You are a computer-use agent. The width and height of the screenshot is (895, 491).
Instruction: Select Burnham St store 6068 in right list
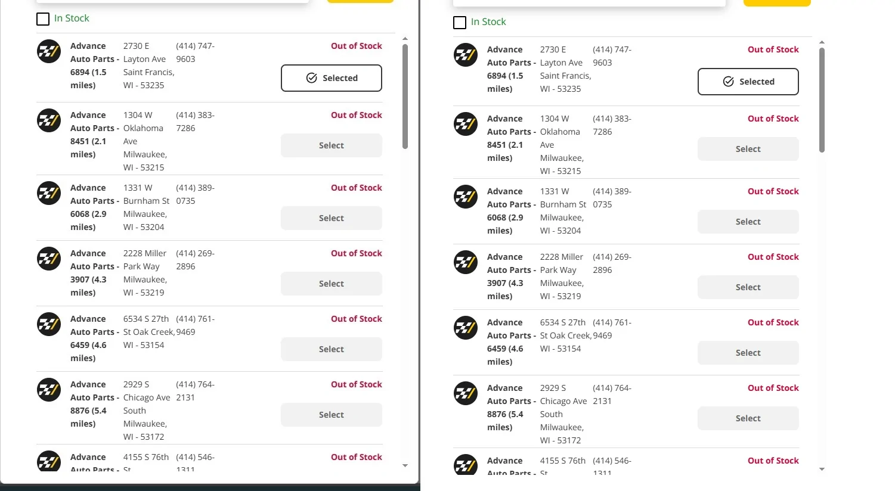click(748, 222)
